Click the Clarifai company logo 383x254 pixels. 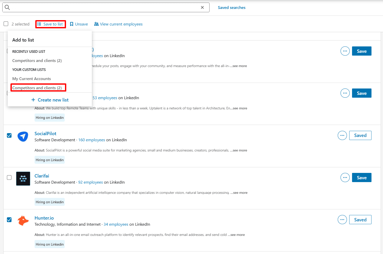tap(23, 179)
